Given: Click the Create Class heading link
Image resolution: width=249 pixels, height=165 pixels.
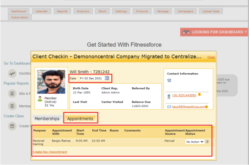Looking at the screenshot, I should 14,116.
